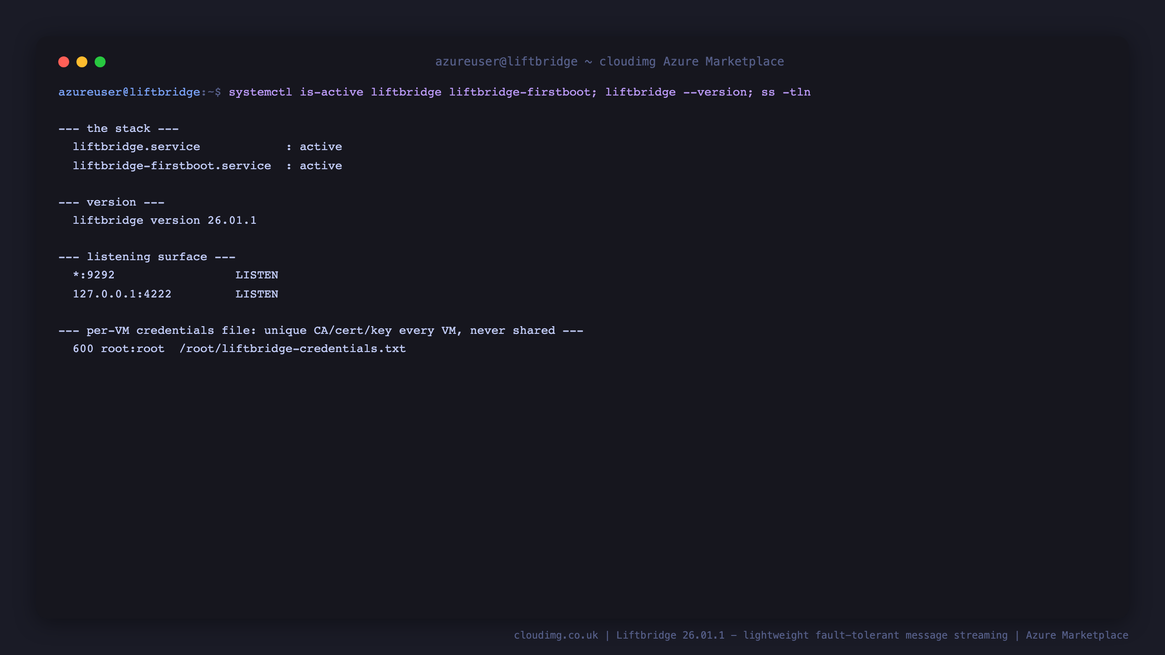Select the 127.0.0.1:4222 listening address
This screenshot has width=1165, height=655.
click(122, 294)
